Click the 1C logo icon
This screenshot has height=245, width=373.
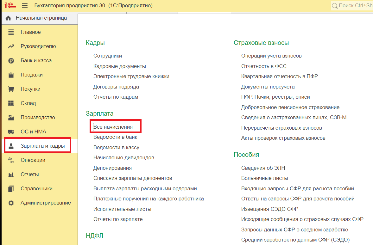coord(10,5)
